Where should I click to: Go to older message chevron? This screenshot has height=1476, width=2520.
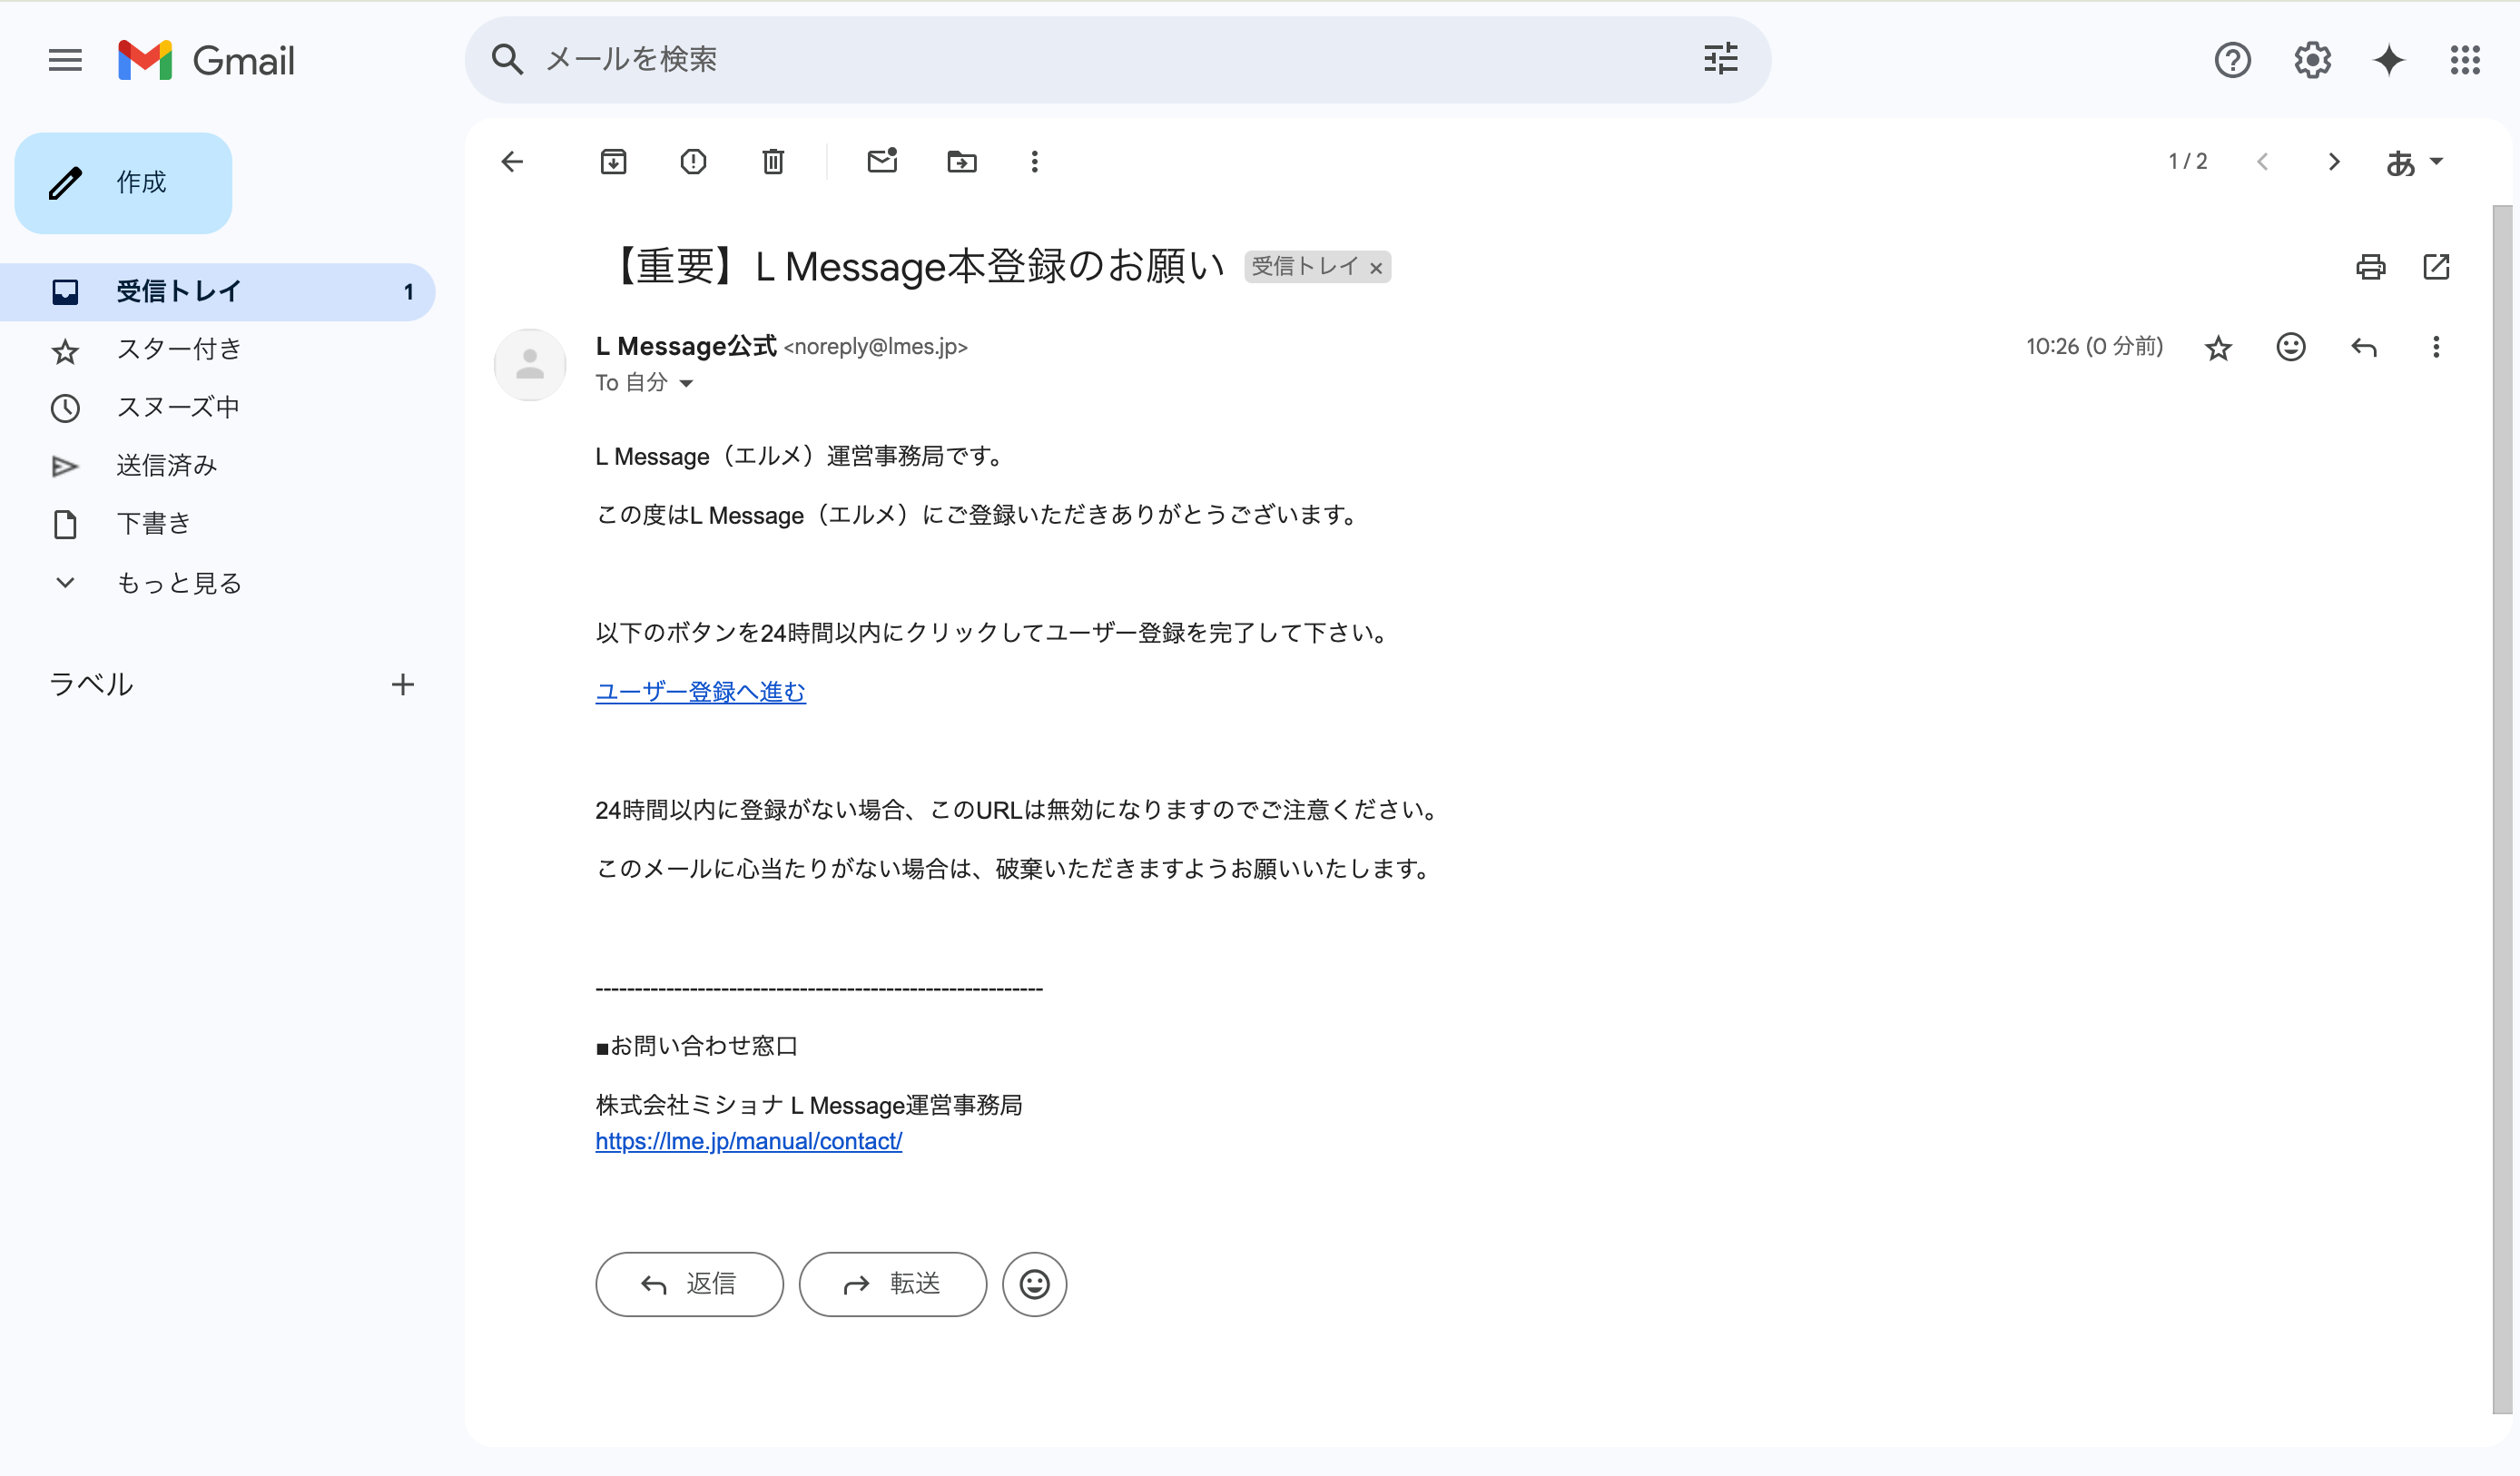2333,162
